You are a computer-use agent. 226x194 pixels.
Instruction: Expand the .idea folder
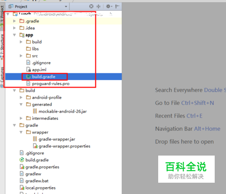[x=14, y=28]
